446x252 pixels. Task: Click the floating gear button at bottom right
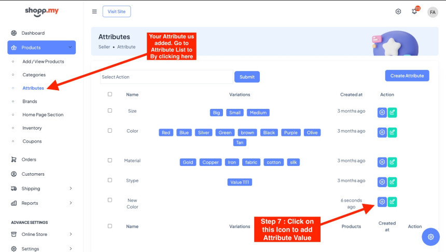tap(430, 237)
